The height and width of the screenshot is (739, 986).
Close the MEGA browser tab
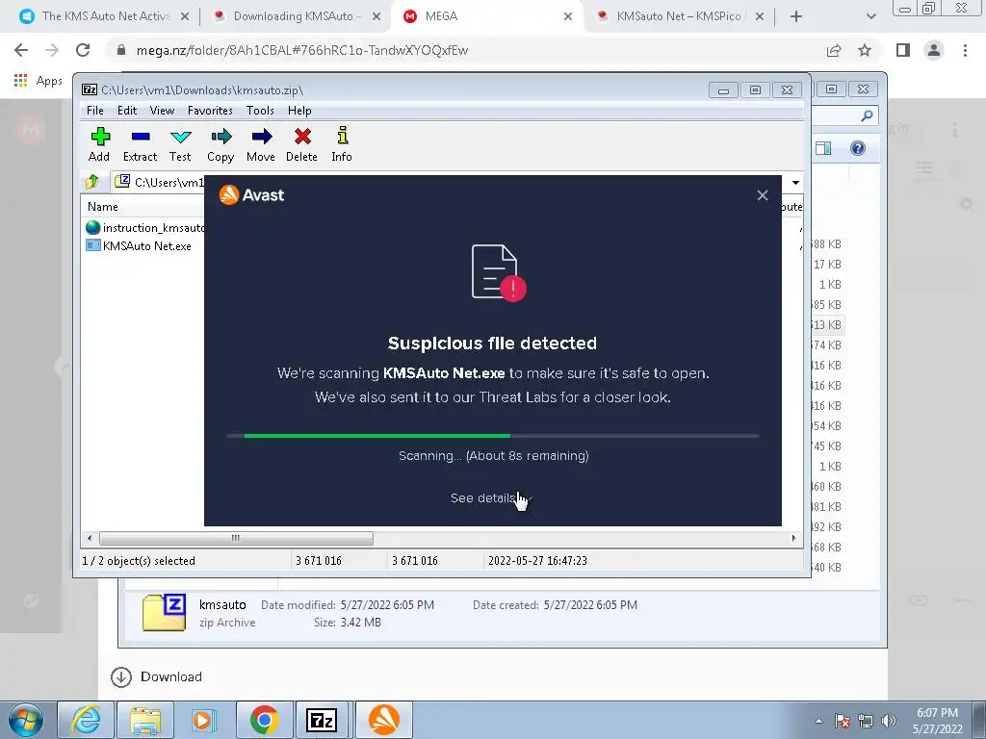click(x=568, y=17)
